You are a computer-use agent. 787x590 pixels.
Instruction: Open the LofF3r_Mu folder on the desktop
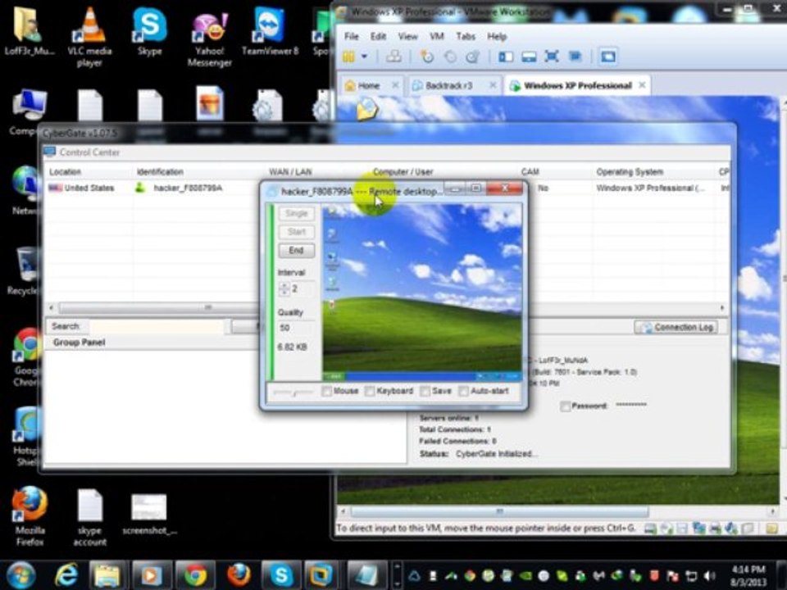click(30, 32)
